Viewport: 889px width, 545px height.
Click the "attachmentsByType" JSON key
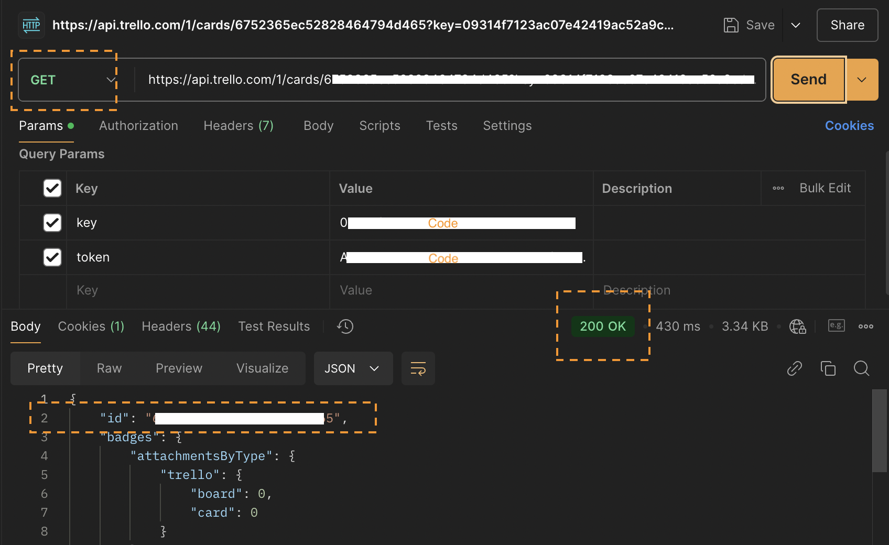201,456
